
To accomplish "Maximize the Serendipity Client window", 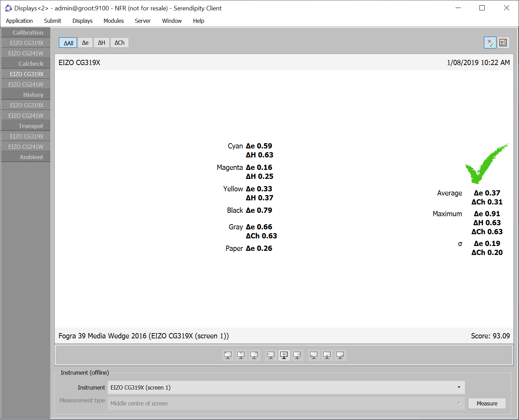I will click(482, 8).
